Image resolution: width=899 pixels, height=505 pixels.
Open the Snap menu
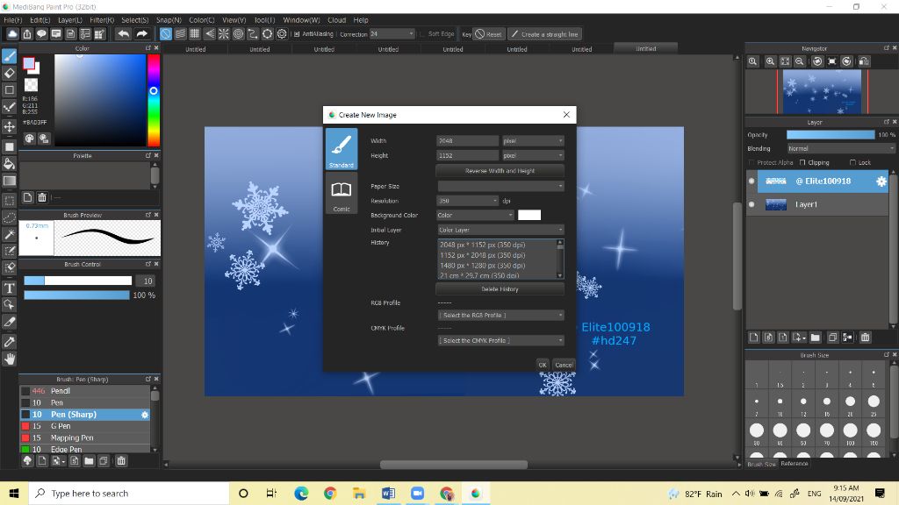point(169,20)
